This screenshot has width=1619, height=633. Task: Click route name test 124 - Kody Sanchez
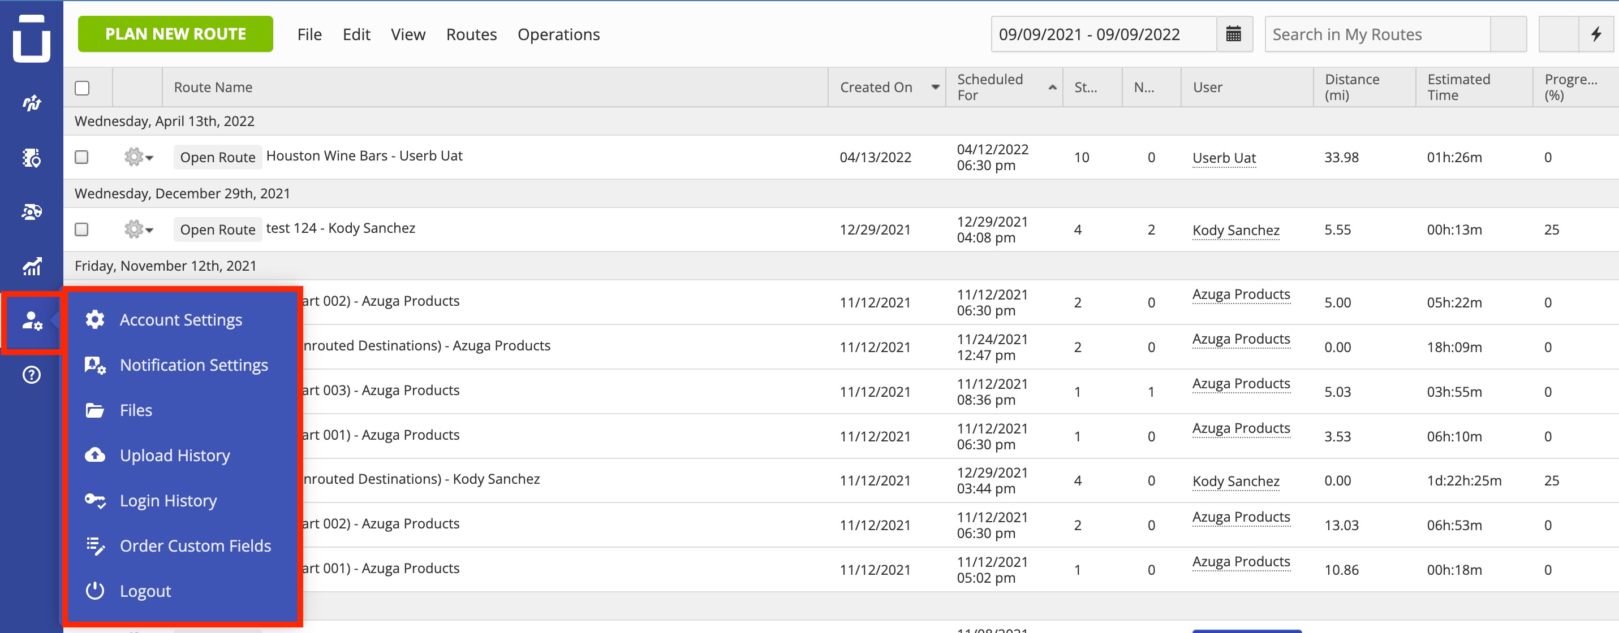[x=341, y=228]
